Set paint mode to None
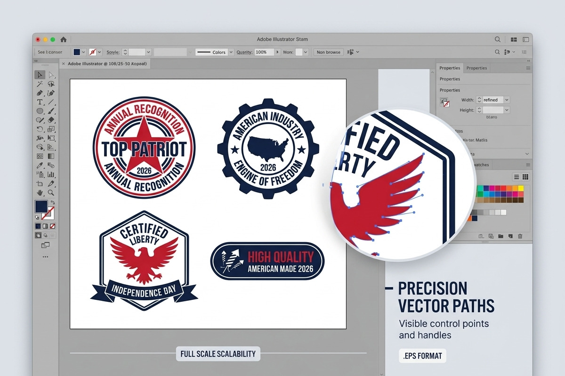565x376 pixels. pos(52,226)
